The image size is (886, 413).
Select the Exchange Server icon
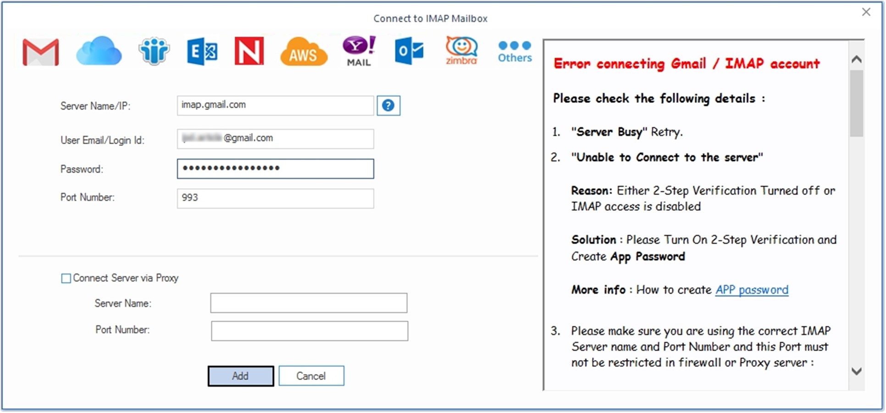pos(202,51)
